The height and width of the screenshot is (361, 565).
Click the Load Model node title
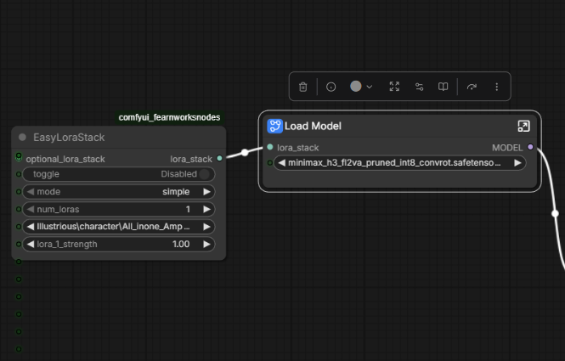[313, 126]
